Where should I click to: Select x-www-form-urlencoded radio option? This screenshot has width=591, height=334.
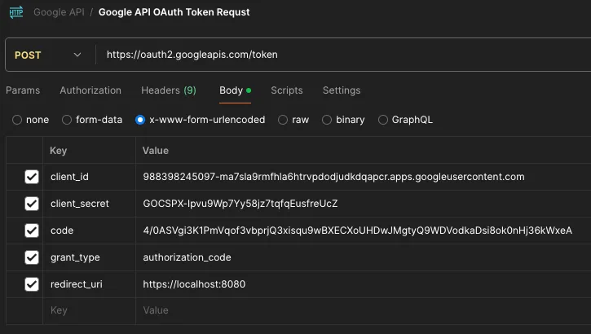pyautogui.click(x=140, y=120)
